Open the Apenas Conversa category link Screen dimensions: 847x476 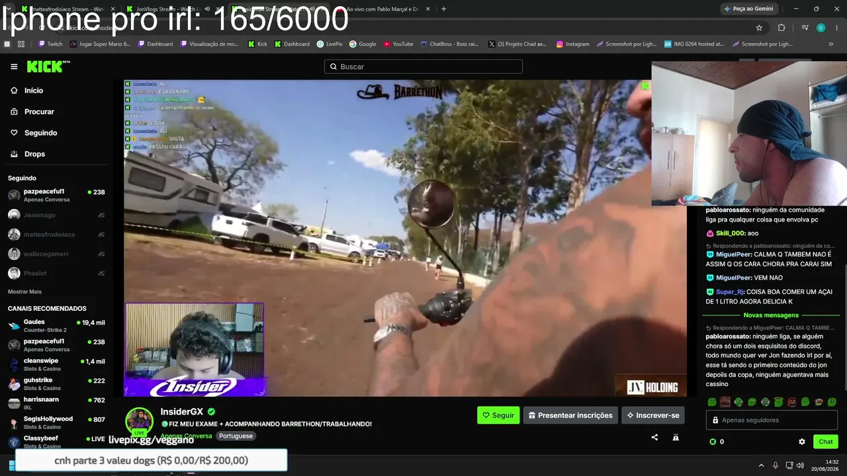(x=187, y=436)
